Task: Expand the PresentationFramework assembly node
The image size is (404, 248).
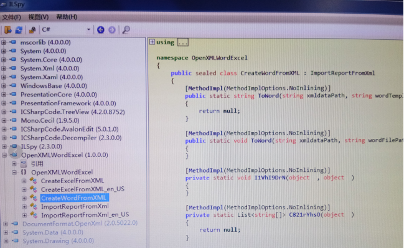Action: tap(4, 103)
